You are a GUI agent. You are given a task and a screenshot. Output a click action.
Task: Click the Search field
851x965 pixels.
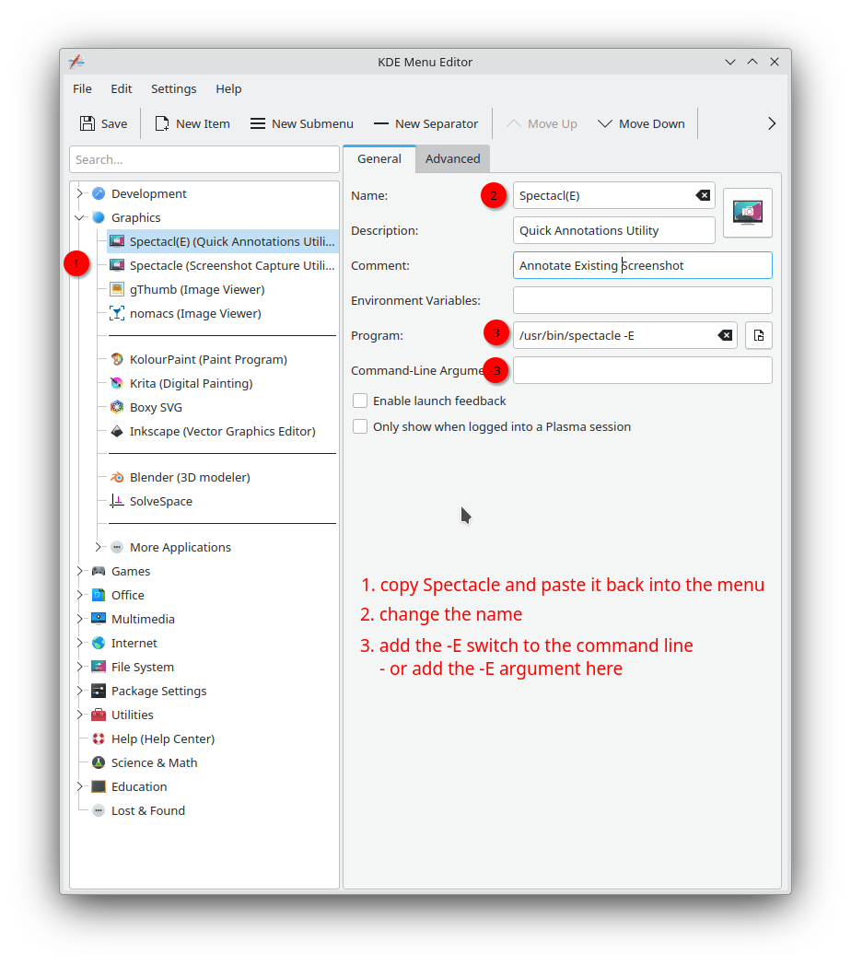click(204, 159)
